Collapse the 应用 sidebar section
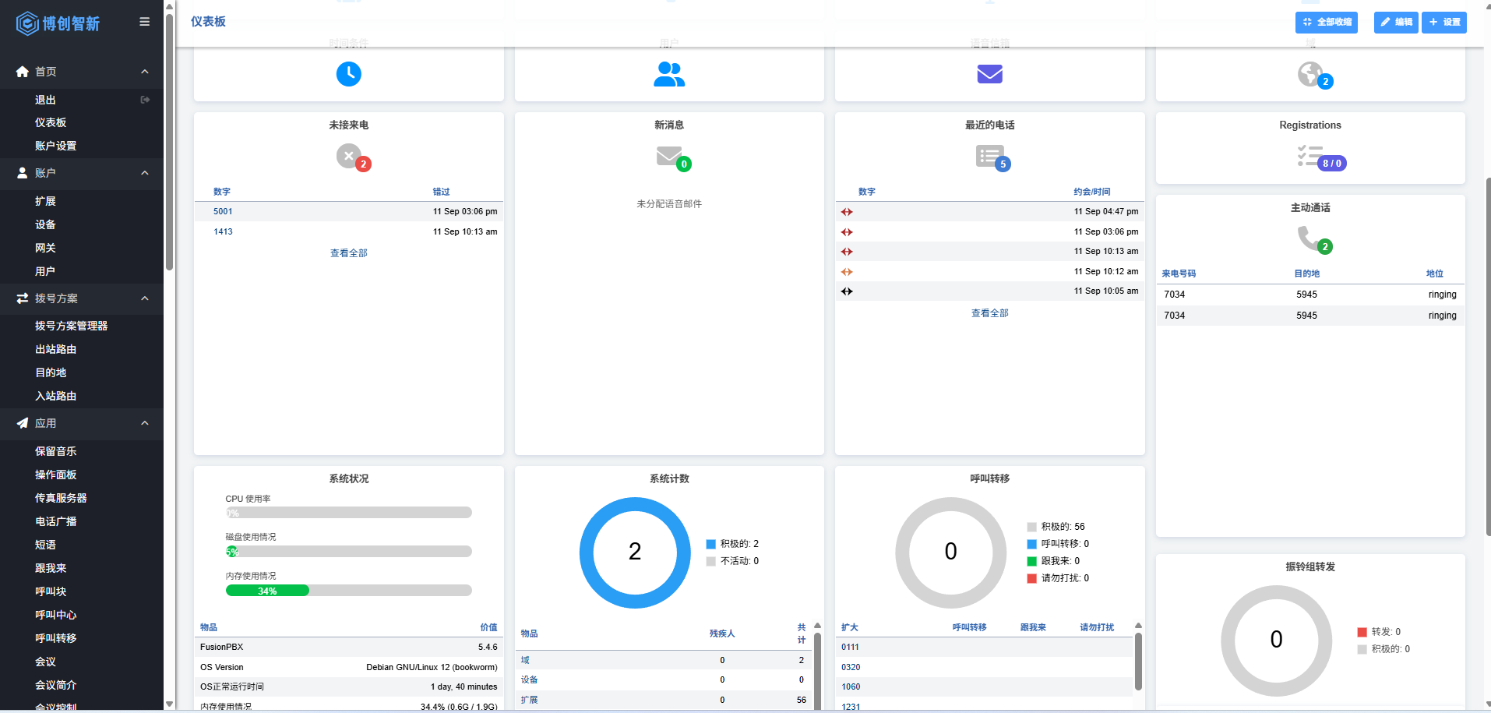The width and height of the screenshot is (1491, 713). point(145,423)
